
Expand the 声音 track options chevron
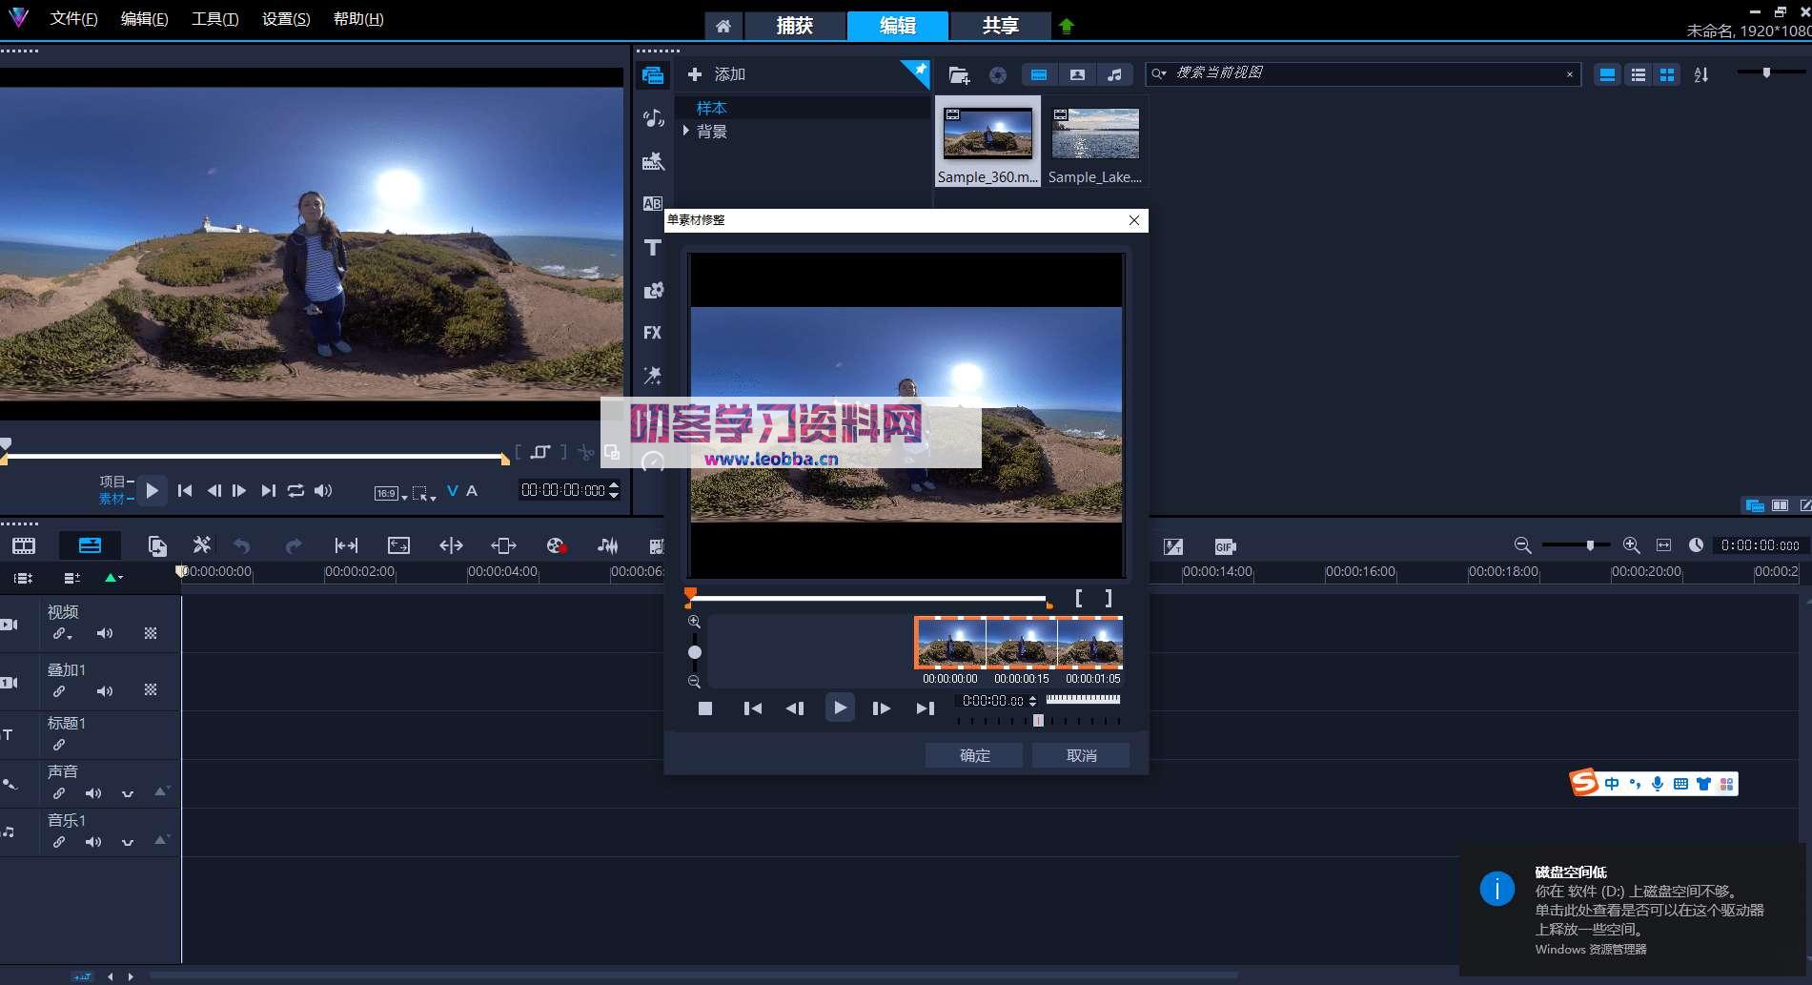tap(128, 793)
